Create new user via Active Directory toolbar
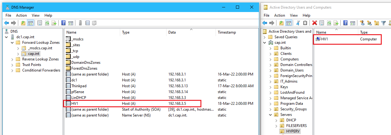Viewport: 391px width, 135px height. pos(362,23)
